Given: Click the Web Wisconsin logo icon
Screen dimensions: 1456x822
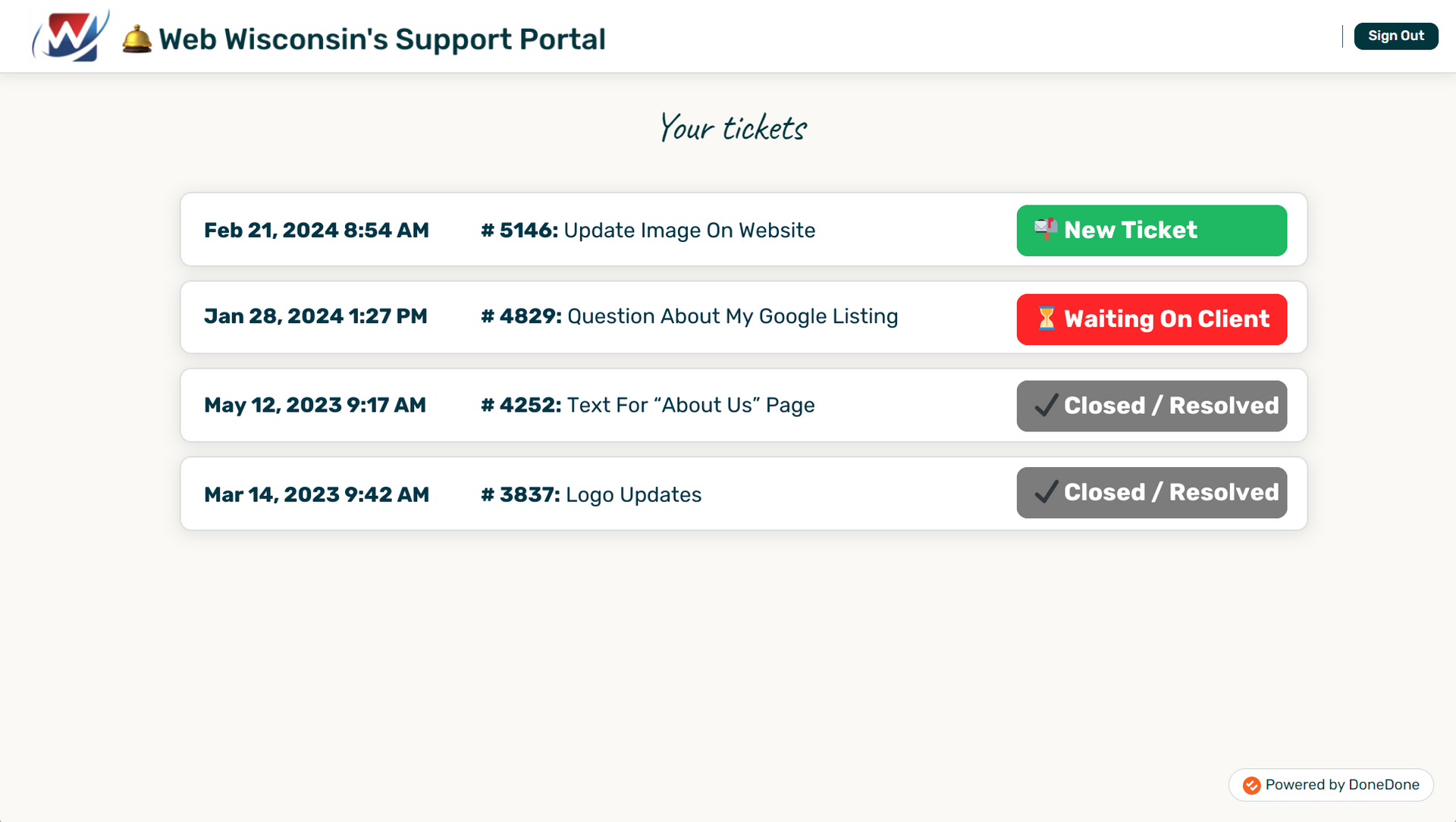Looking at the screenshot, I should [71, 36].
